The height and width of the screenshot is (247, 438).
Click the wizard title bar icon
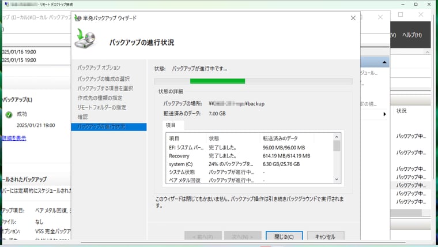78,18
